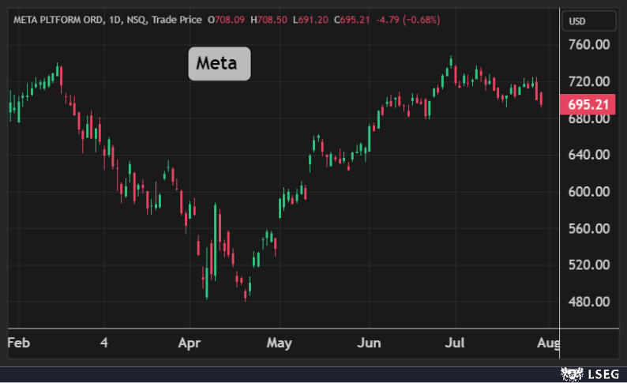Click the O708.09 open price value
Viewport: 627px width, 383px height.
226,18
